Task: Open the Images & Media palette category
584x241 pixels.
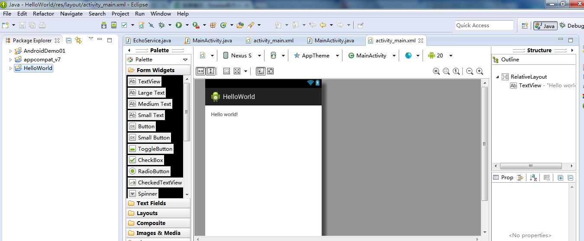Action: [x=158, y=233]
